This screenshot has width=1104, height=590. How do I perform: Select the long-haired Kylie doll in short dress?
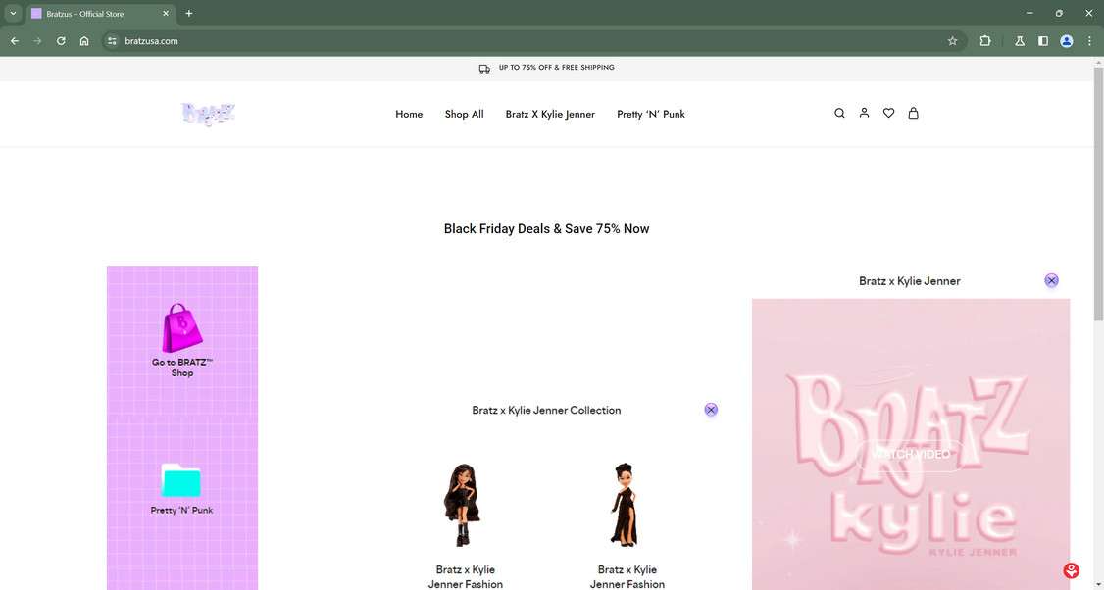[463, 505]
